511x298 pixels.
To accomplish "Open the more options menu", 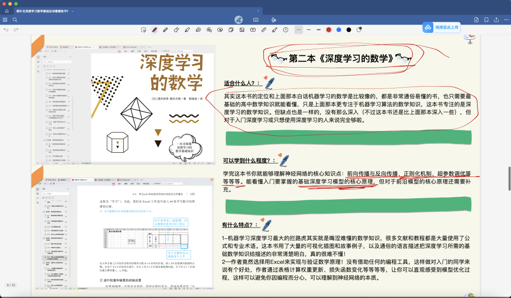I will 506,20.
